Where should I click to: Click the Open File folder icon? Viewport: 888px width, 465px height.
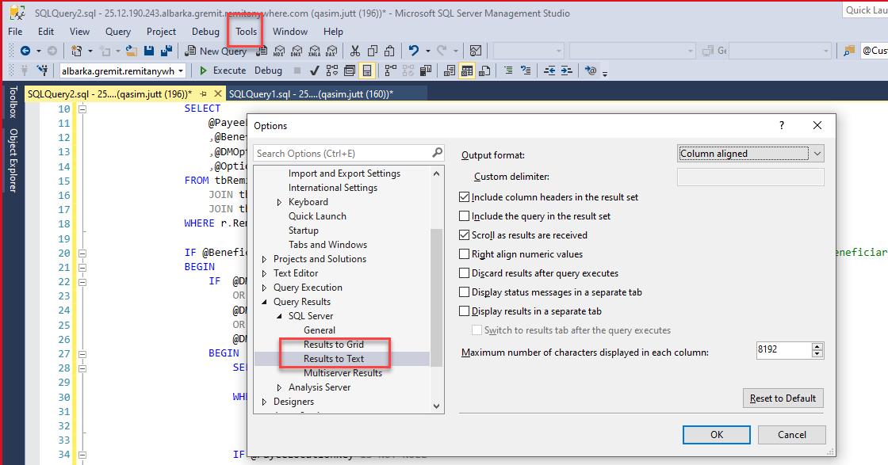(132, 51)
